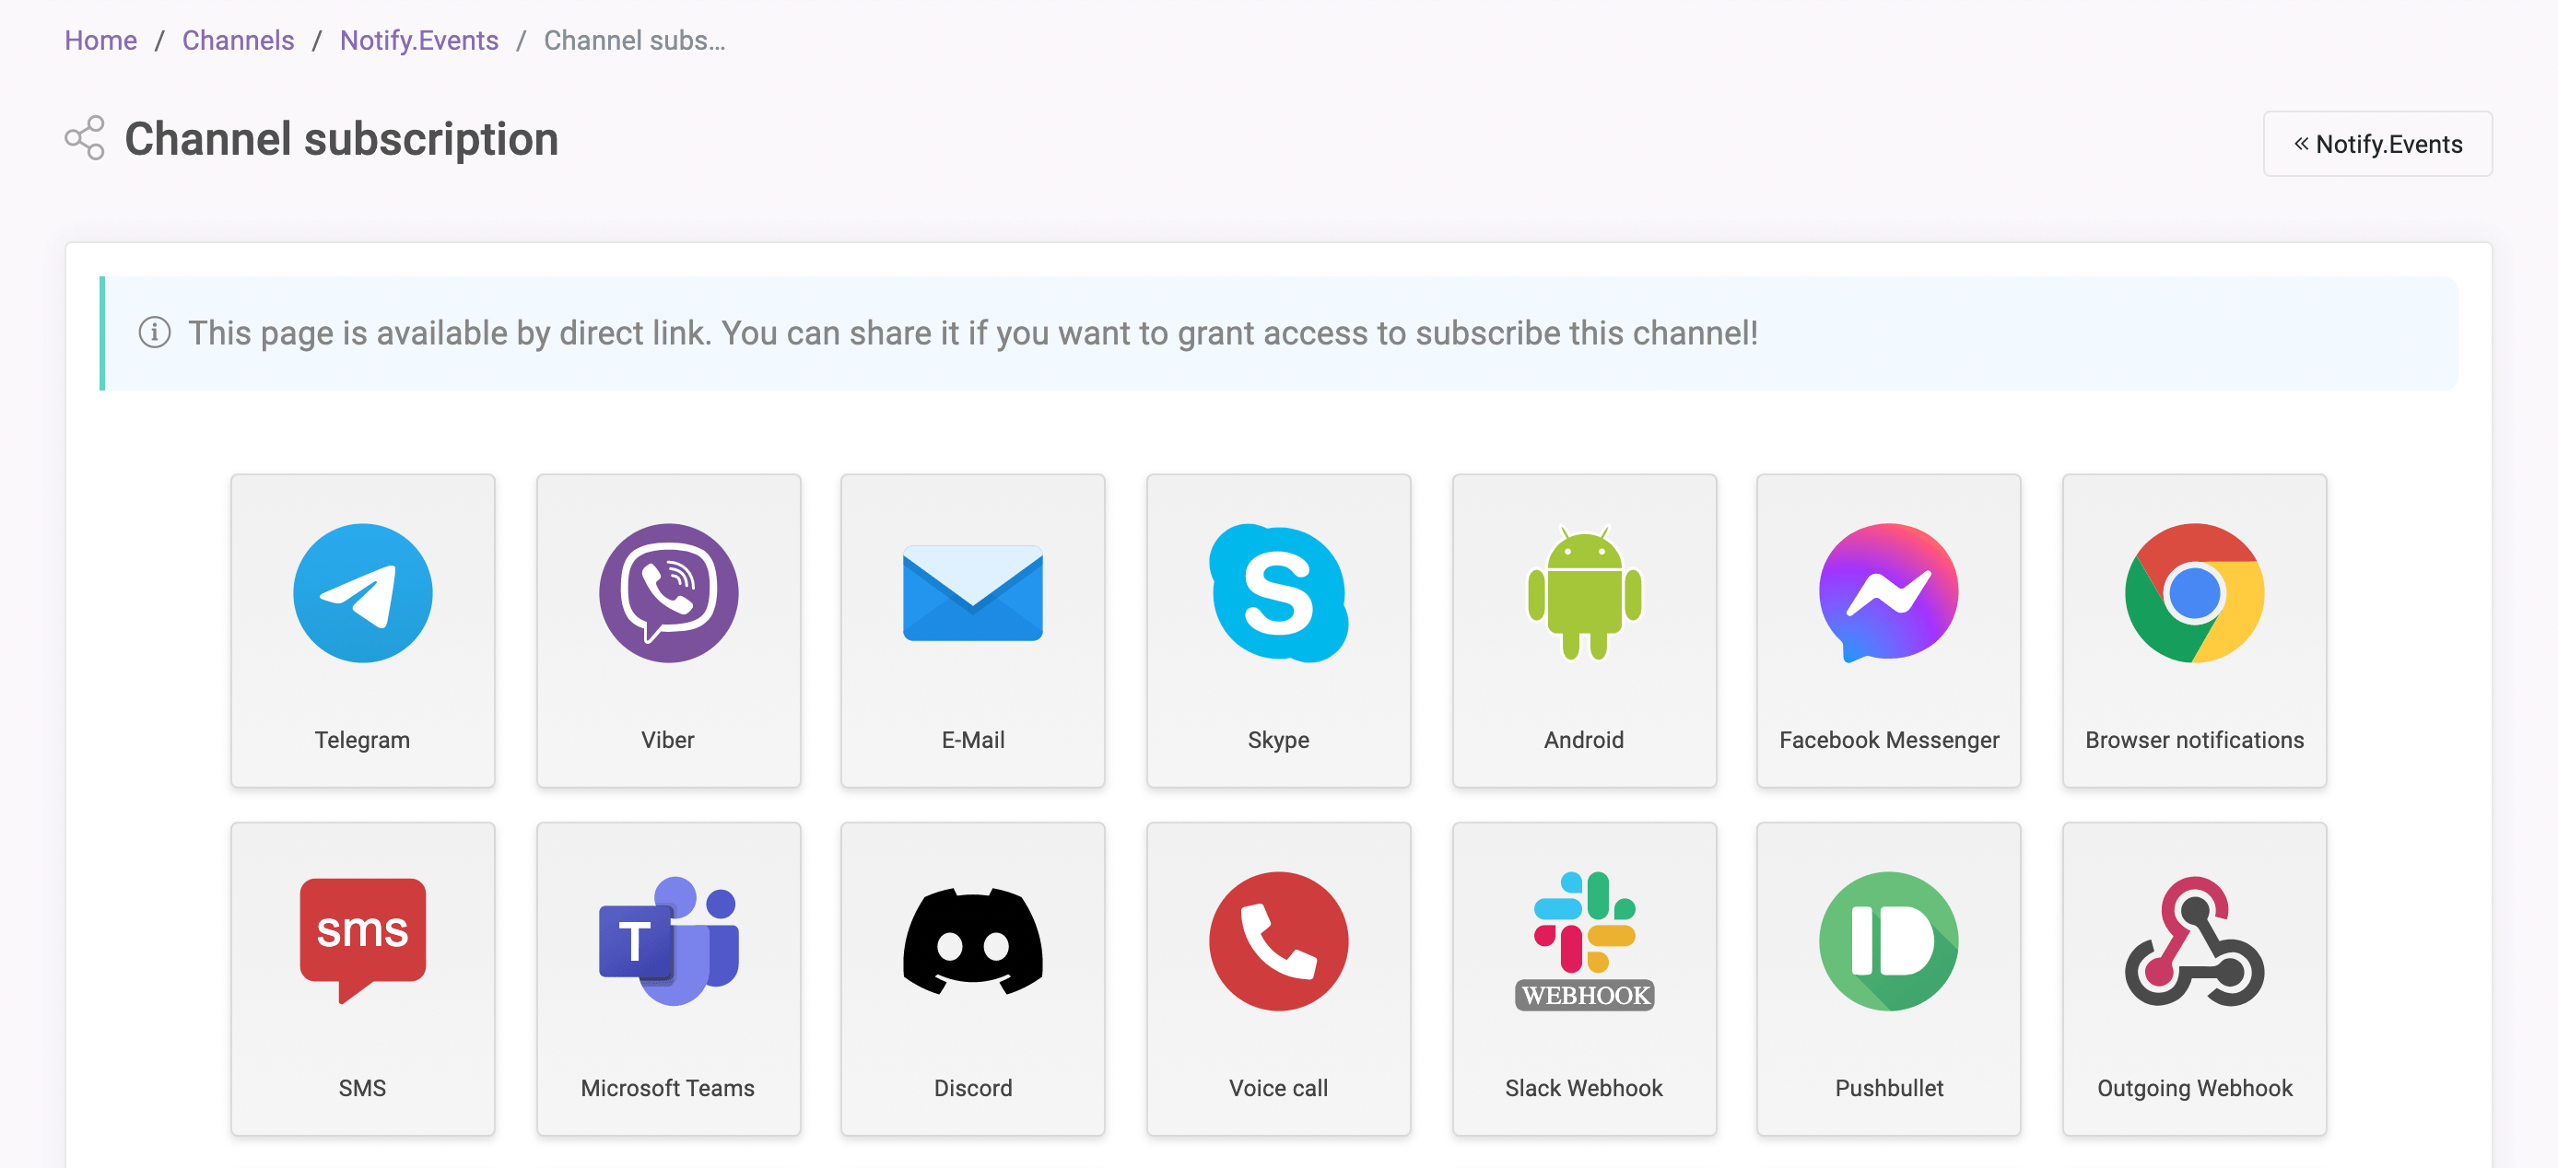This screenshot has height=1168, width=2558.
Task: Select the Viber subscription option
Action: coord(667,630)
